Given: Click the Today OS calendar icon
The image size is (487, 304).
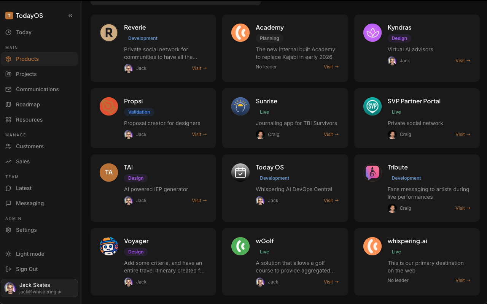Looking at the screenshot, I should tap(240, 173).
